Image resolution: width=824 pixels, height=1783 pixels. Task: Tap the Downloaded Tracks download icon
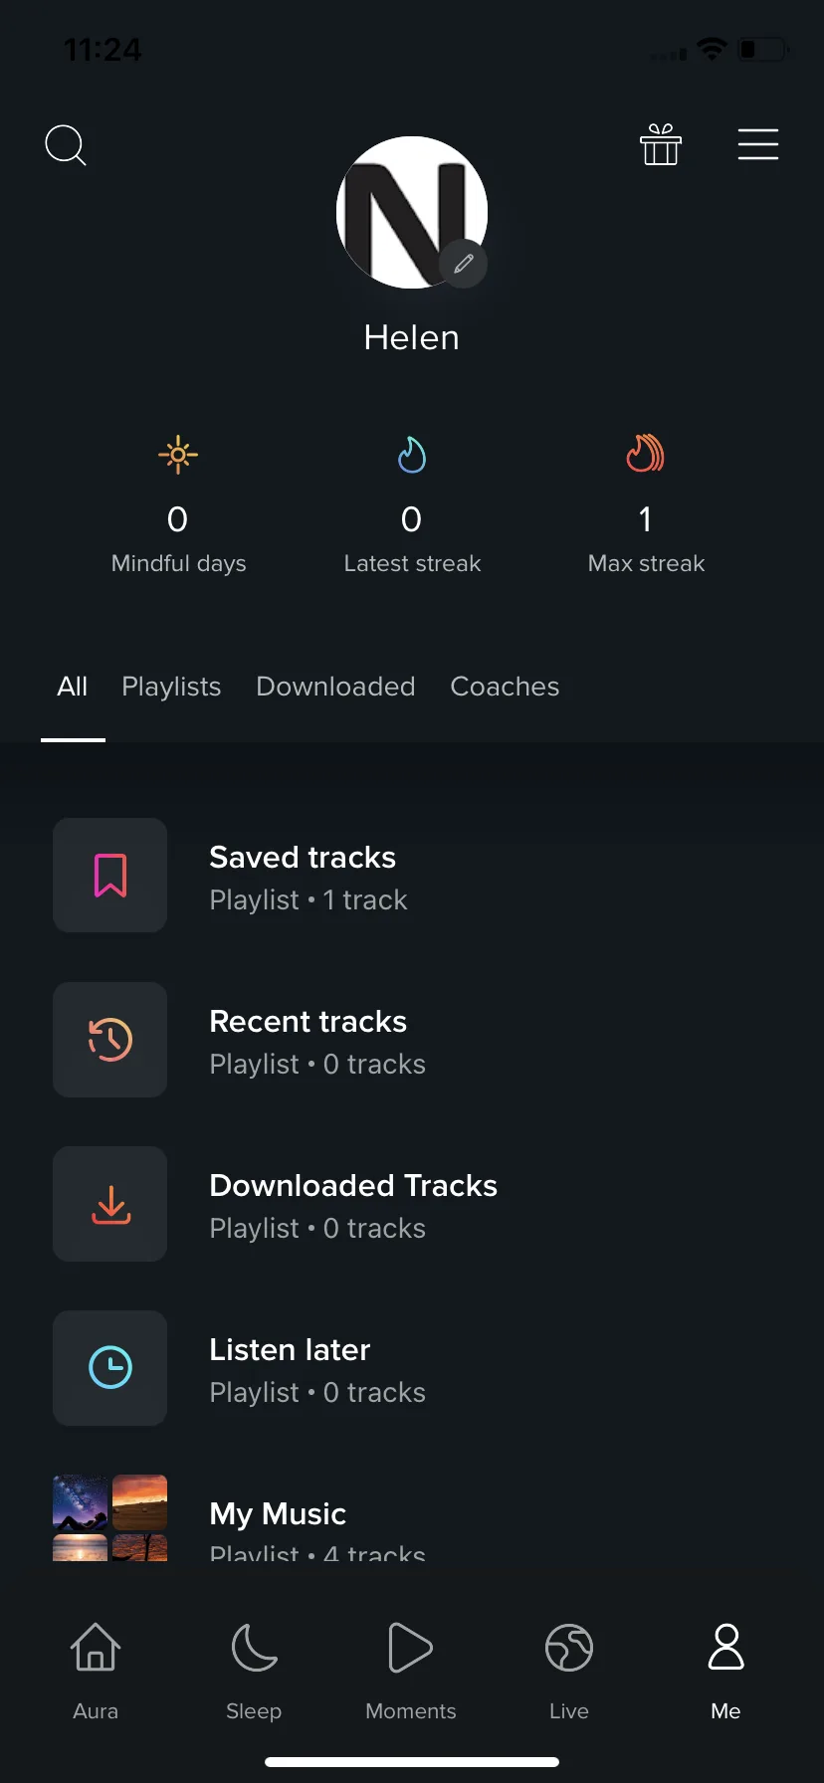coord(110,1204)
